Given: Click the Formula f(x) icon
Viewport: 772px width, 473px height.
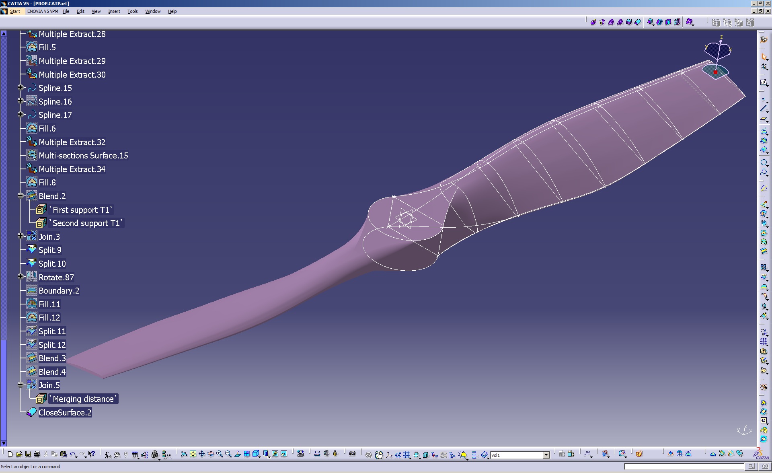Looking at the screenshot, I should [108, 454].
